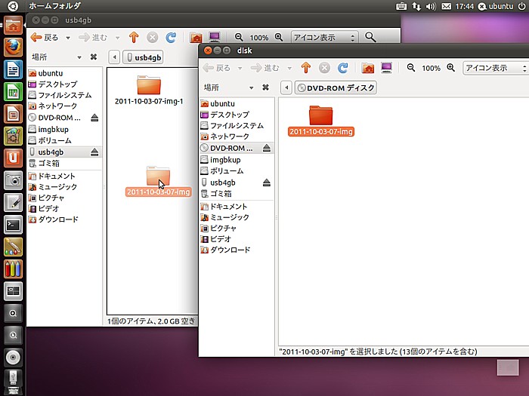Click 戻る back button in usb4gb window
The image size is (529, 396).
point(45,37)
